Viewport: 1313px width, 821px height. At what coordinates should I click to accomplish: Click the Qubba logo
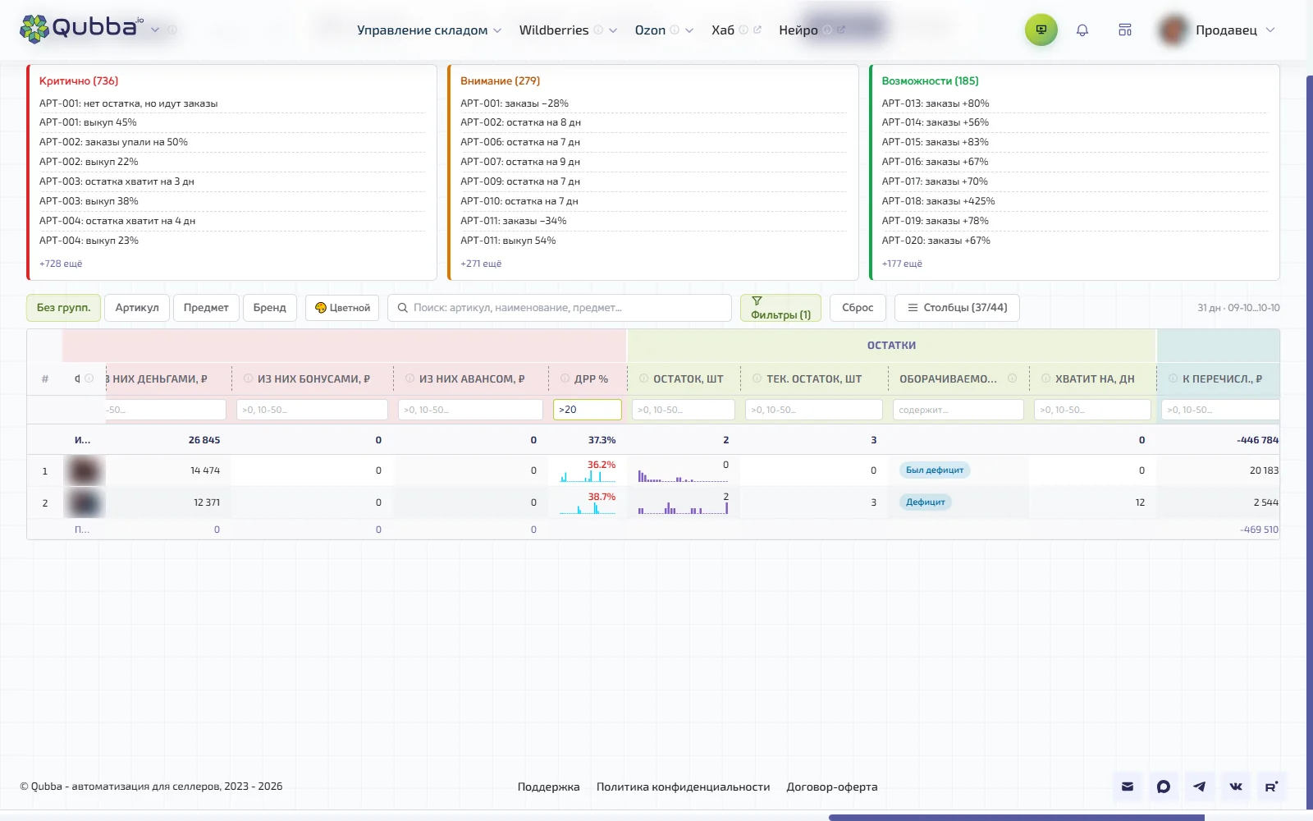point(80,29)
